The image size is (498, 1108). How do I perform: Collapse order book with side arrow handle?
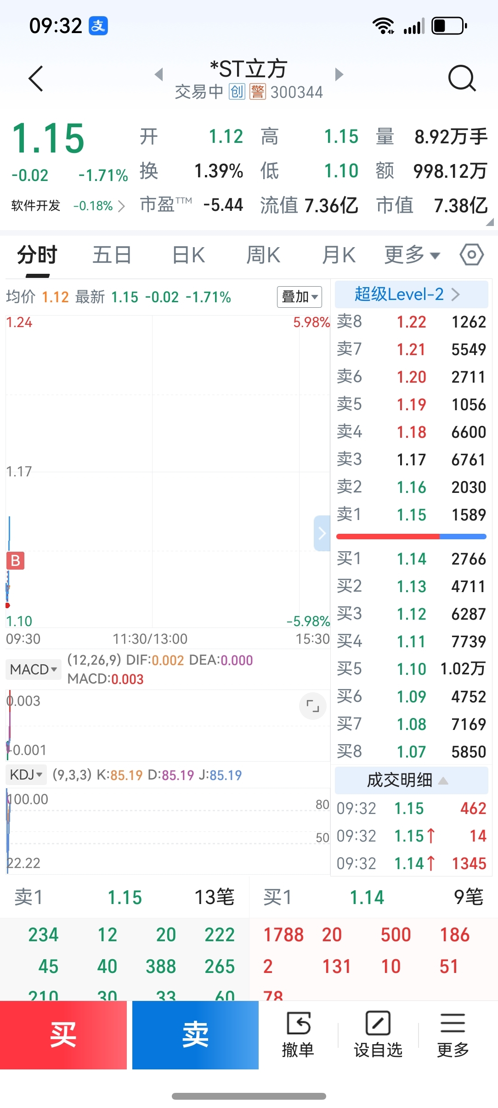pos(322,533)
